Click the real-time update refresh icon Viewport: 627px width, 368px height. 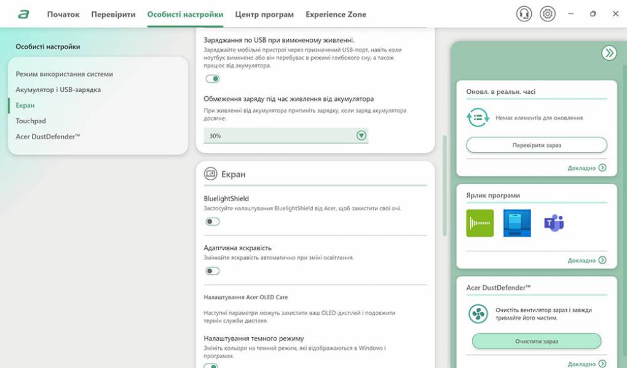pyautogui.click(x=478, y=118)
